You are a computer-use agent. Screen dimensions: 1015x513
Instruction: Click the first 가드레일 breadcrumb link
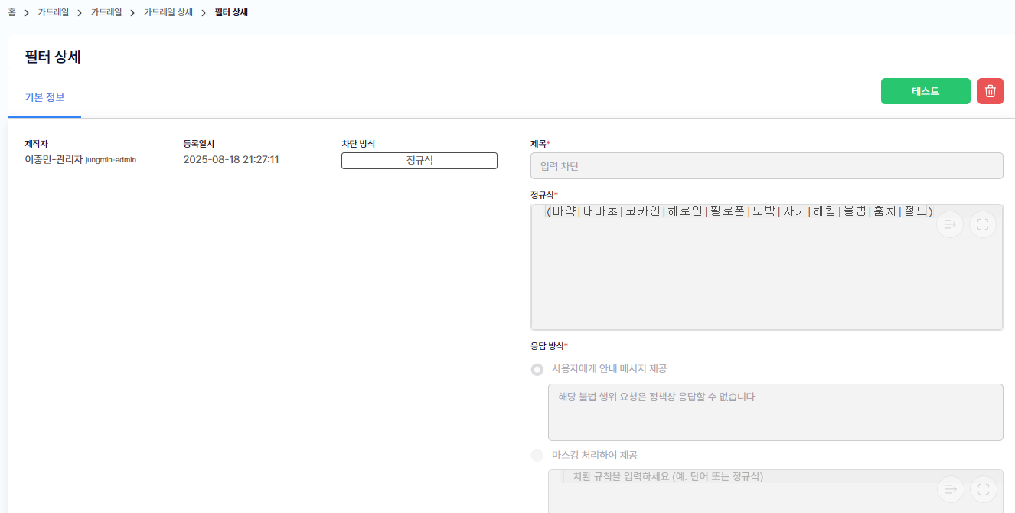click(x=54, y=12)
